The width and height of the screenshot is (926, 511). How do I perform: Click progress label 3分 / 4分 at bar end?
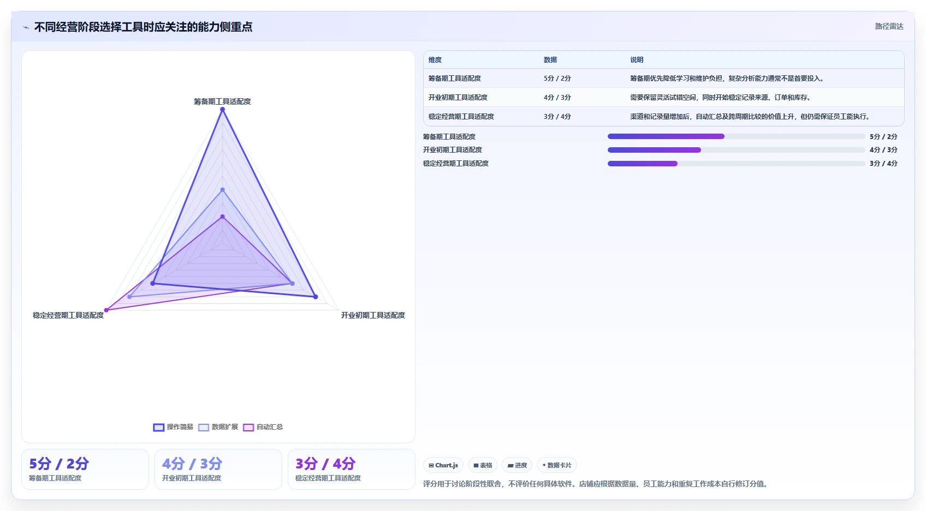pyautogui.click(x=883, y=164)
